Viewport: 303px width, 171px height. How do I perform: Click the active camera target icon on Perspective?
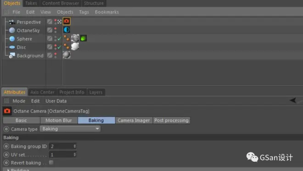point(59,22)
